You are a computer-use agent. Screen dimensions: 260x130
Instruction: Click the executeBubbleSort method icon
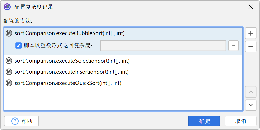point(9,33)
